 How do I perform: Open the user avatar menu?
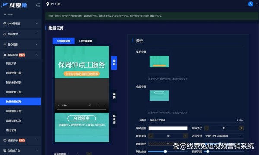tap(250, 4)
